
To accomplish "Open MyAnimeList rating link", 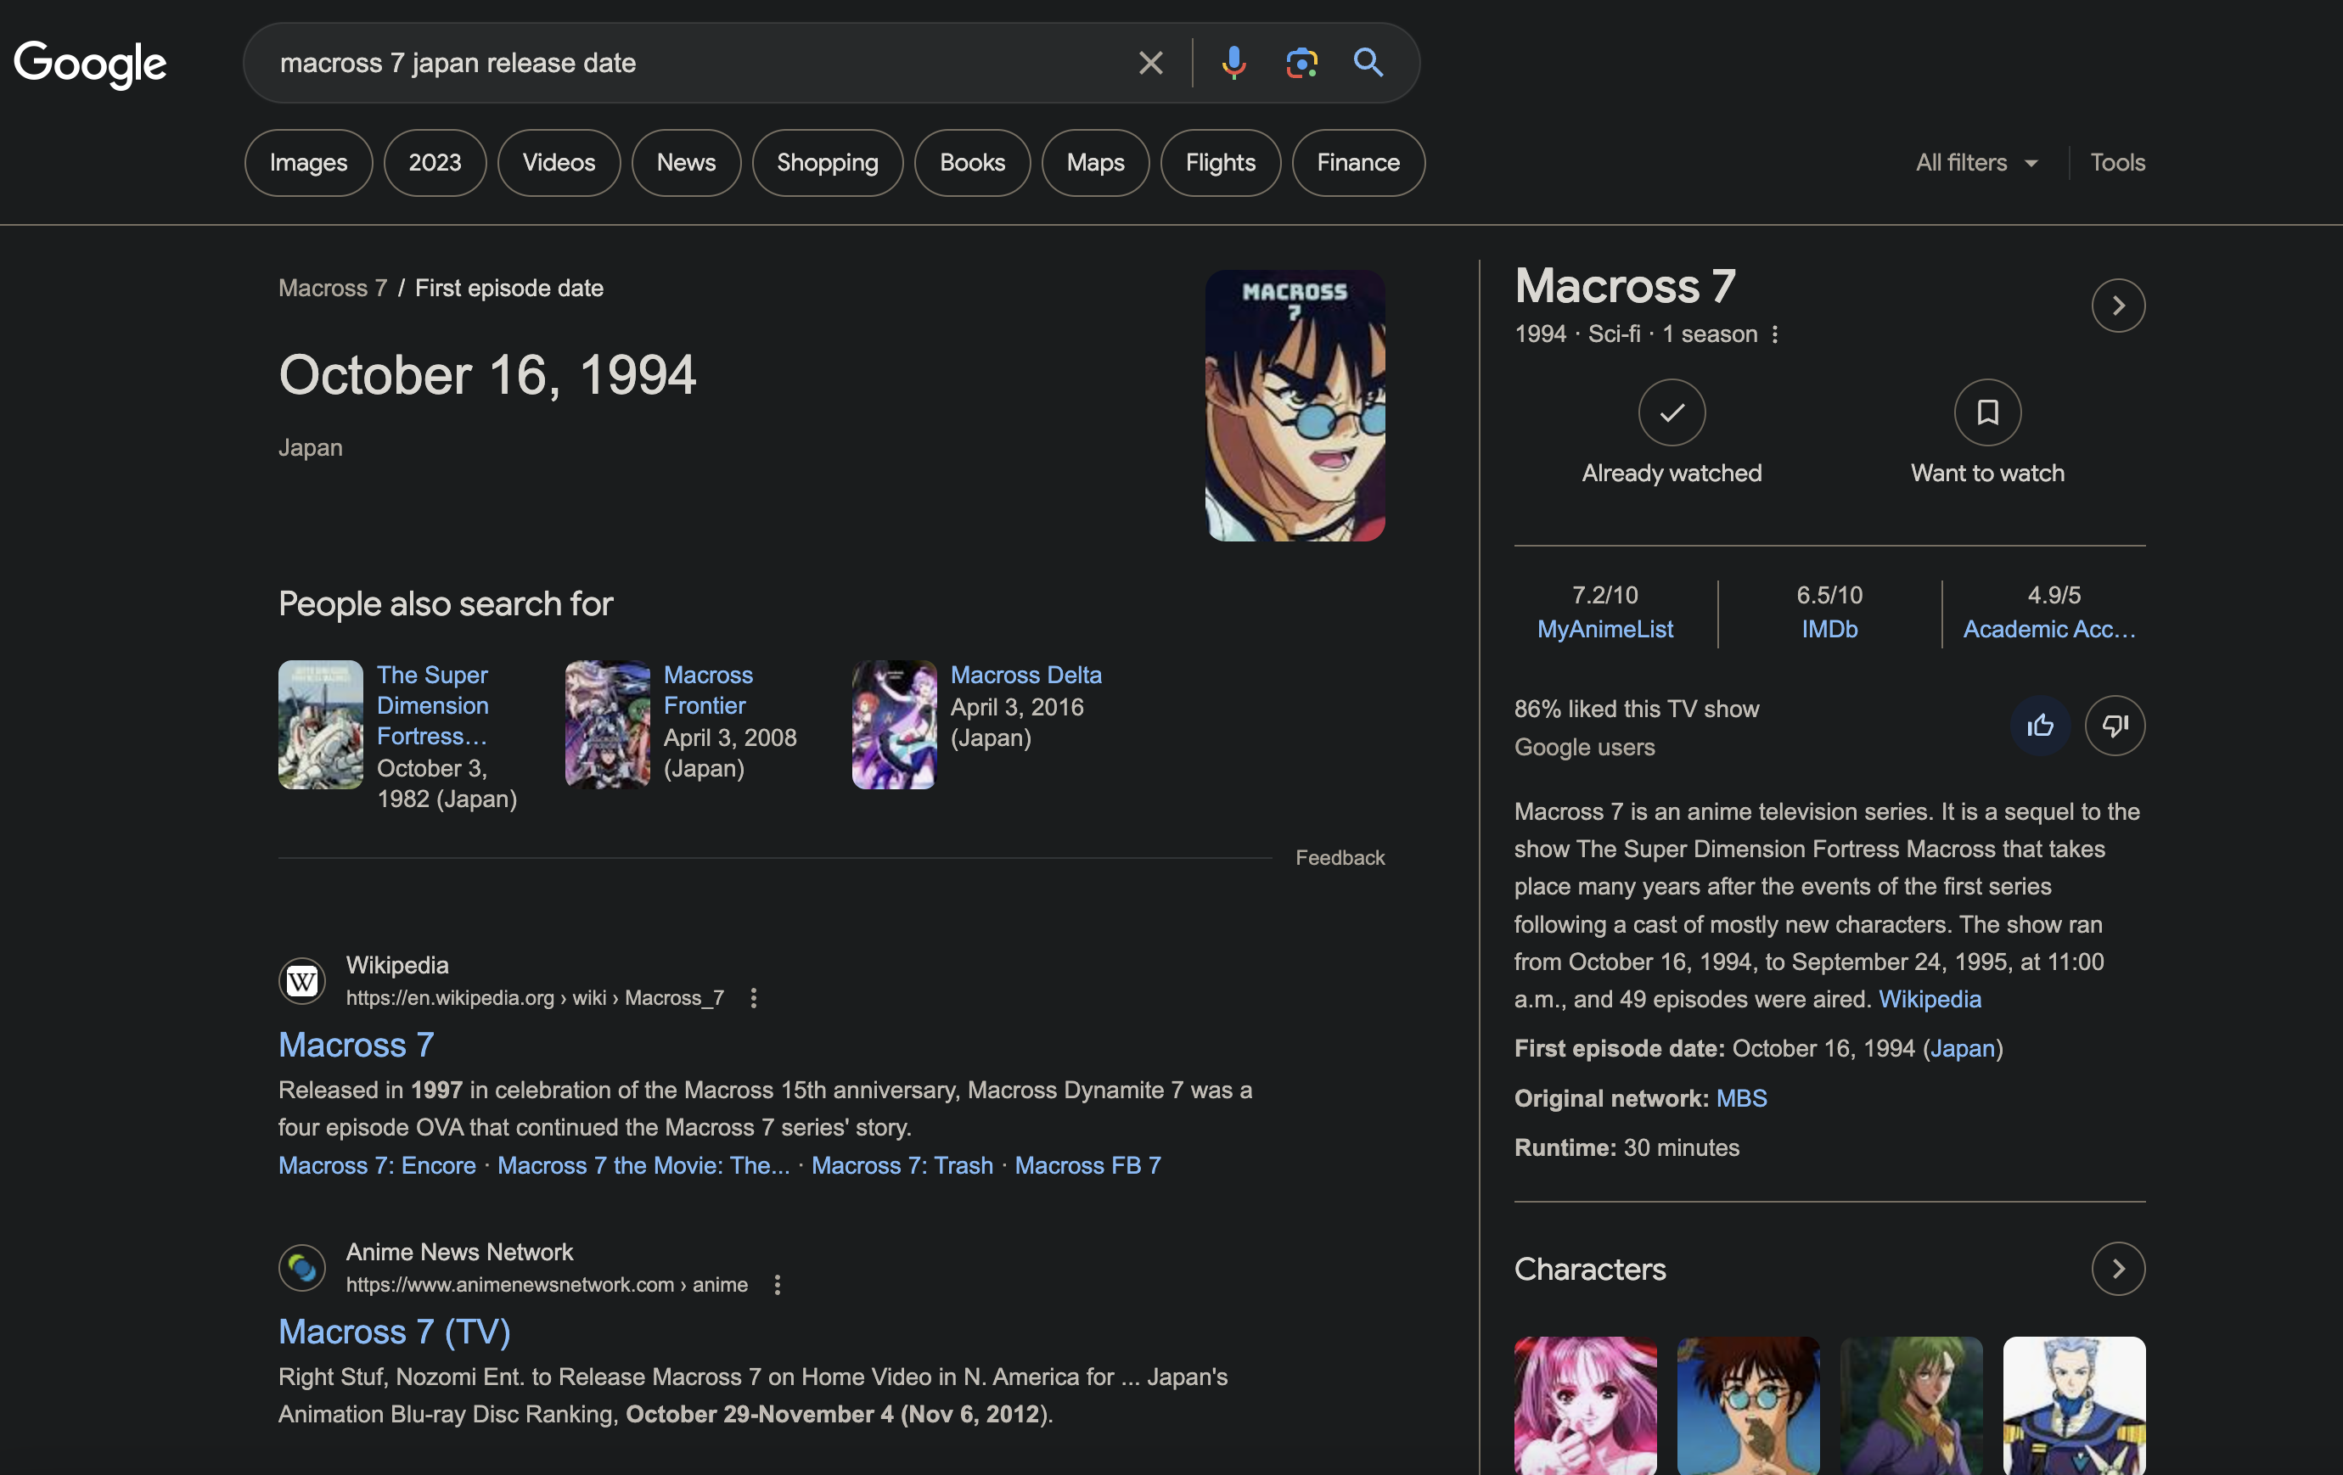I will (x=1604, y=630).
